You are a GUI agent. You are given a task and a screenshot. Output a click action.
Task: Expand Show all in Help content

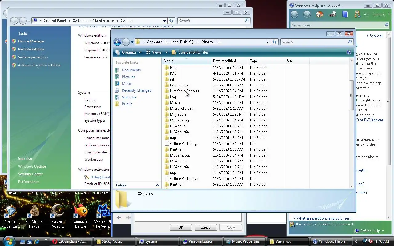375,36
